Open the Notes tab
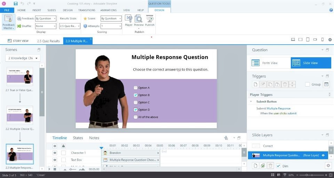This screenshot has width=334, height=178. pos(94,138)
